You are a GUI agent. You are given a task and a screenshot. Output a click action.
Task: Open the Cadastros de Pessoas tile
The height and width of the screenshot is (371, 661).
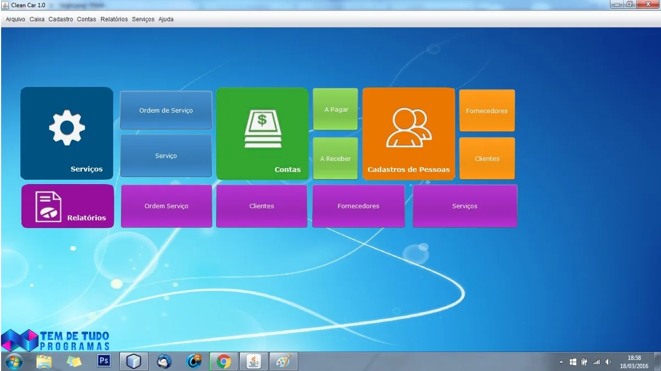(x=409, y=134)
